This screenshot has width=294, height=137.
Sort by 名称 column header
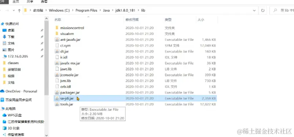pos(58,20)
